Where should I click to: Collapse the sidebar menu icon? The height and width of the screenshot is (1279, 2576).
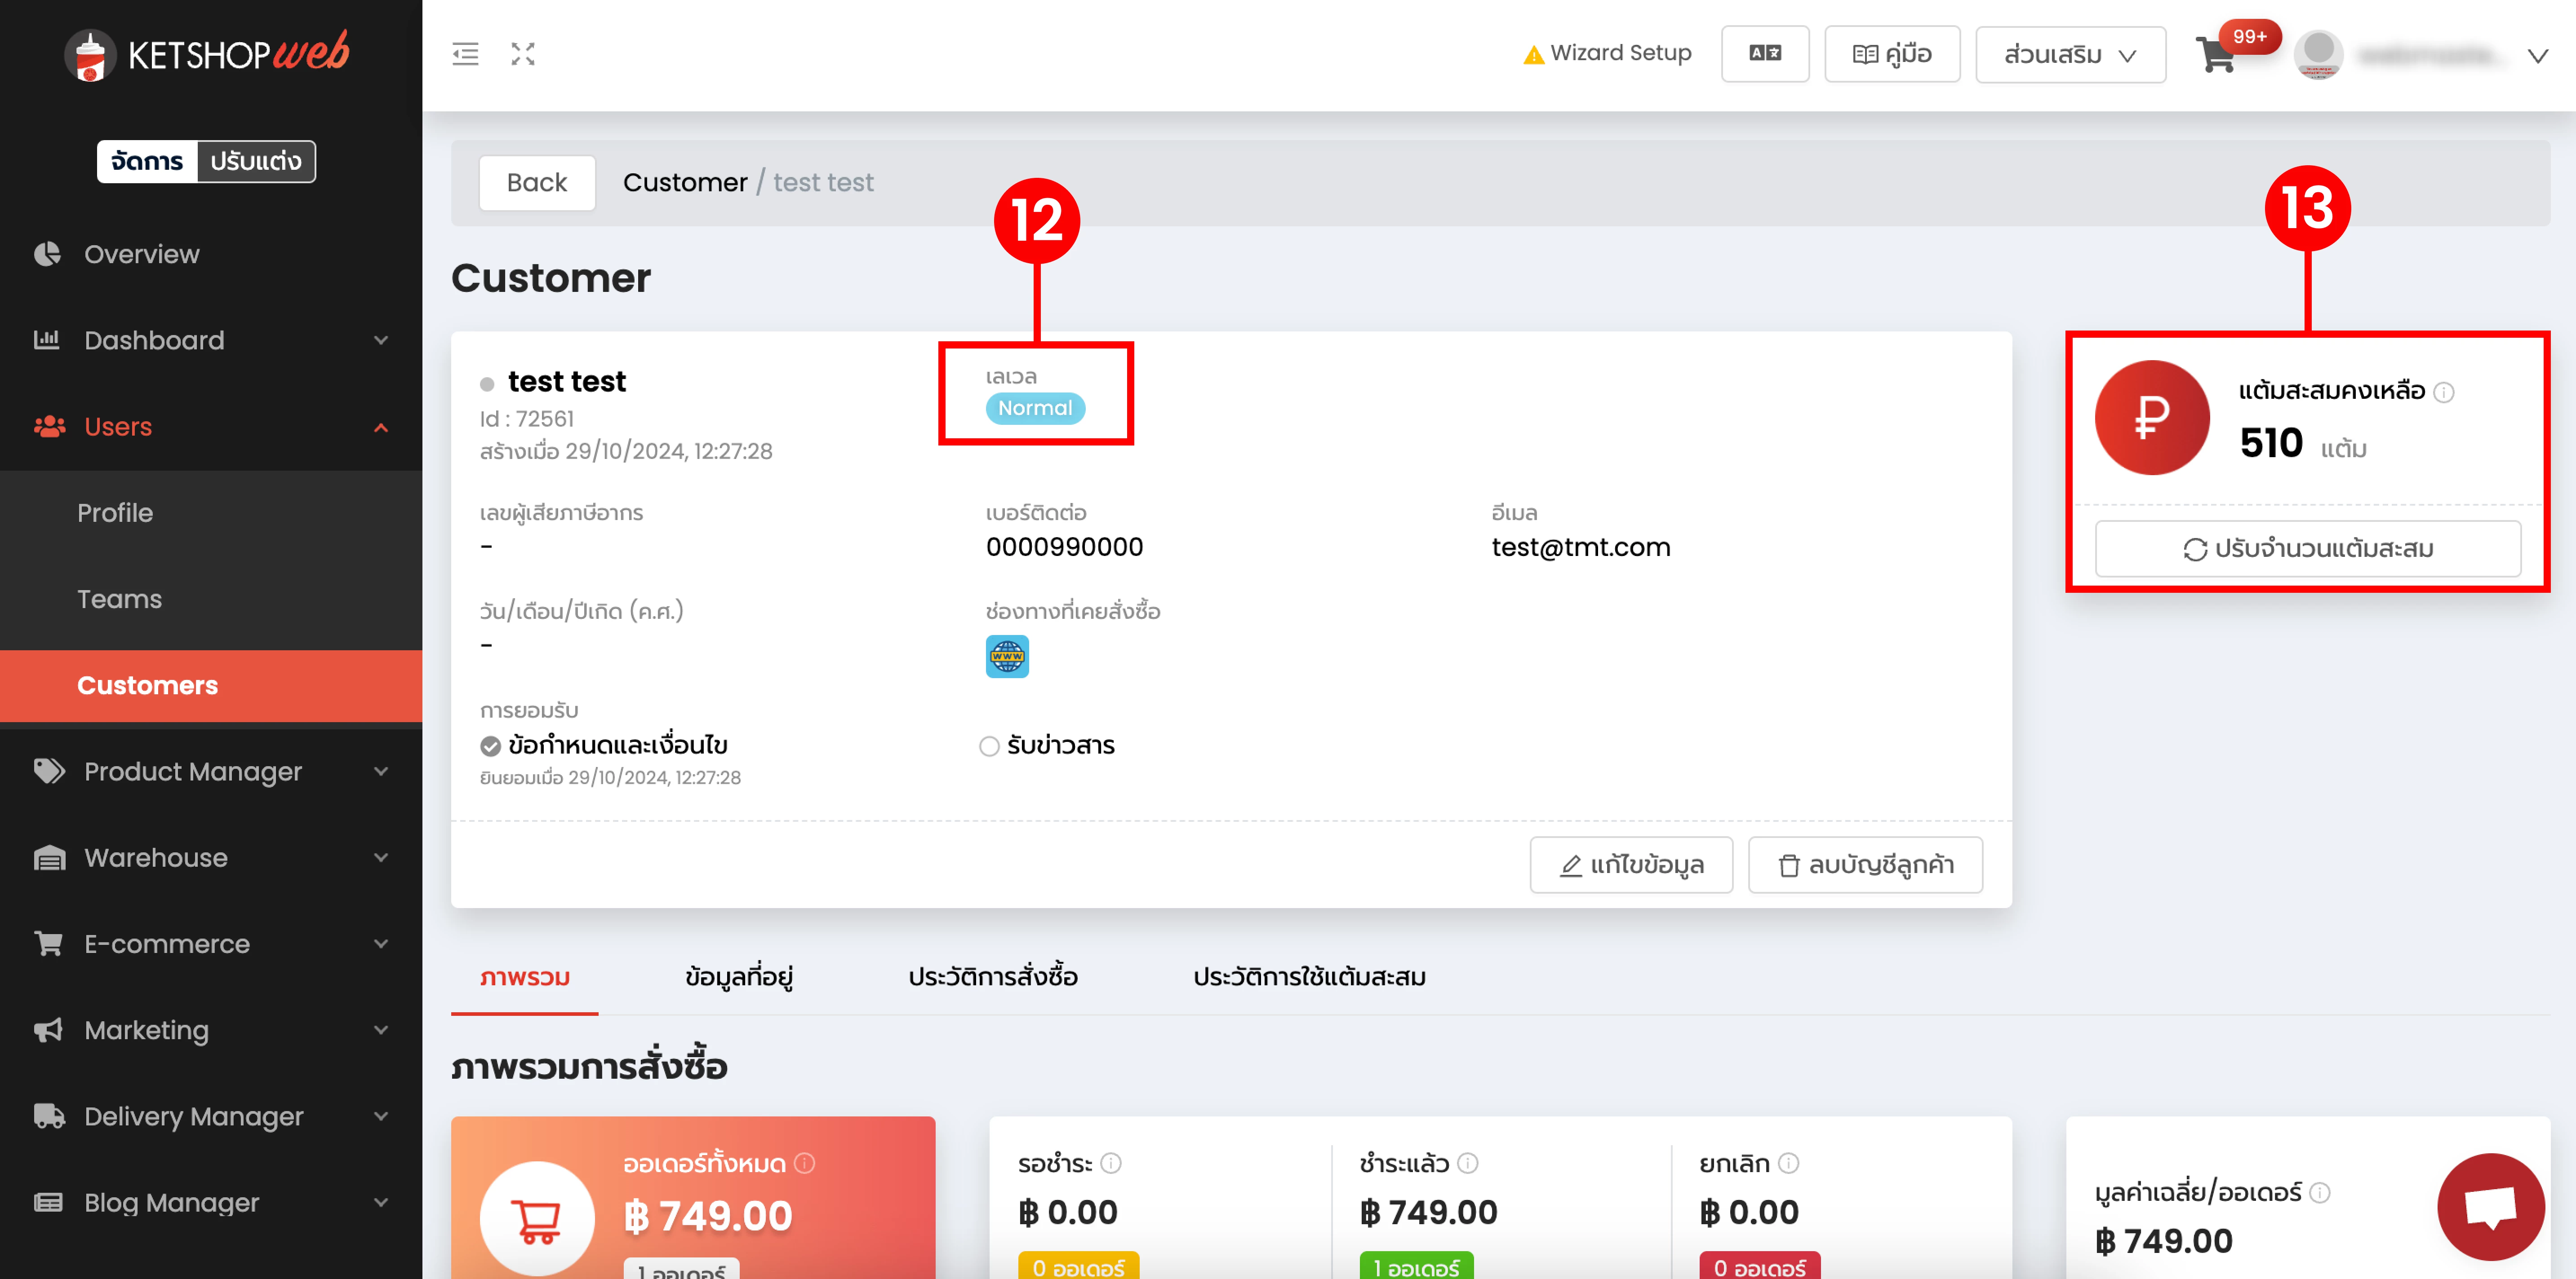(x=465, y=54)
